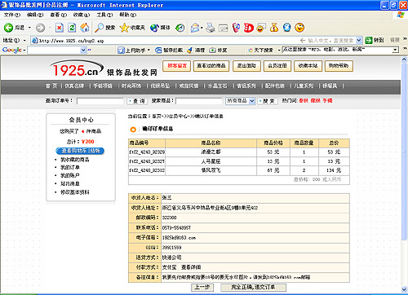Click the Refresh page icon
Viewport: 408px width, 295px height.
point(72,28)
